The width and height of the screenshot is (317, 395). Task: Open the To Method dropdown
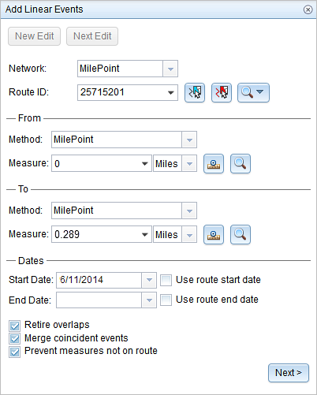[x=189, y=211]
